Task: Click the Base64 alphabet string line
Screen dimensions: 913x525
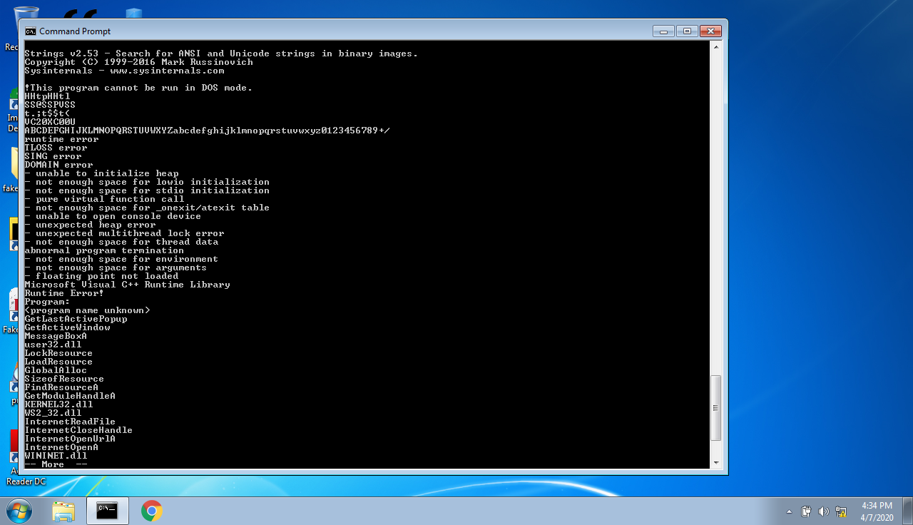Action: click(207, 131)
